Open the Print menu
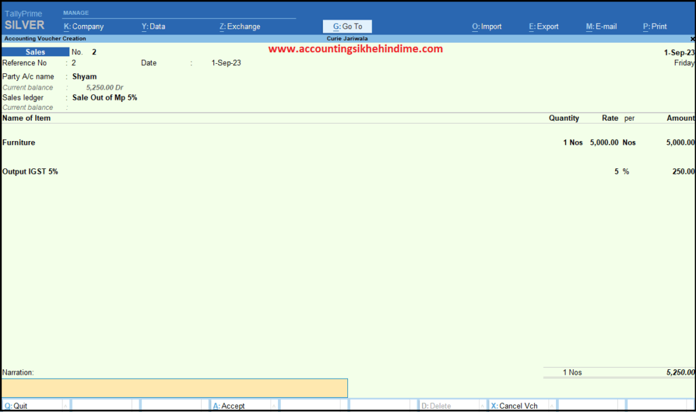The width and height of the screenshot is (696, 412). coord(655,26)
